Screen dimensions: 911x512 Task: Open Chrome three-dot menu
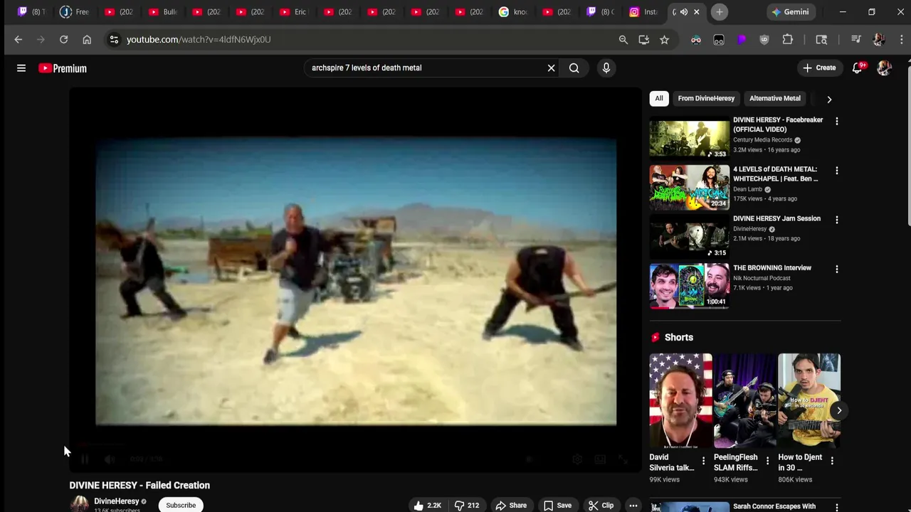click(x=900, y=40)
